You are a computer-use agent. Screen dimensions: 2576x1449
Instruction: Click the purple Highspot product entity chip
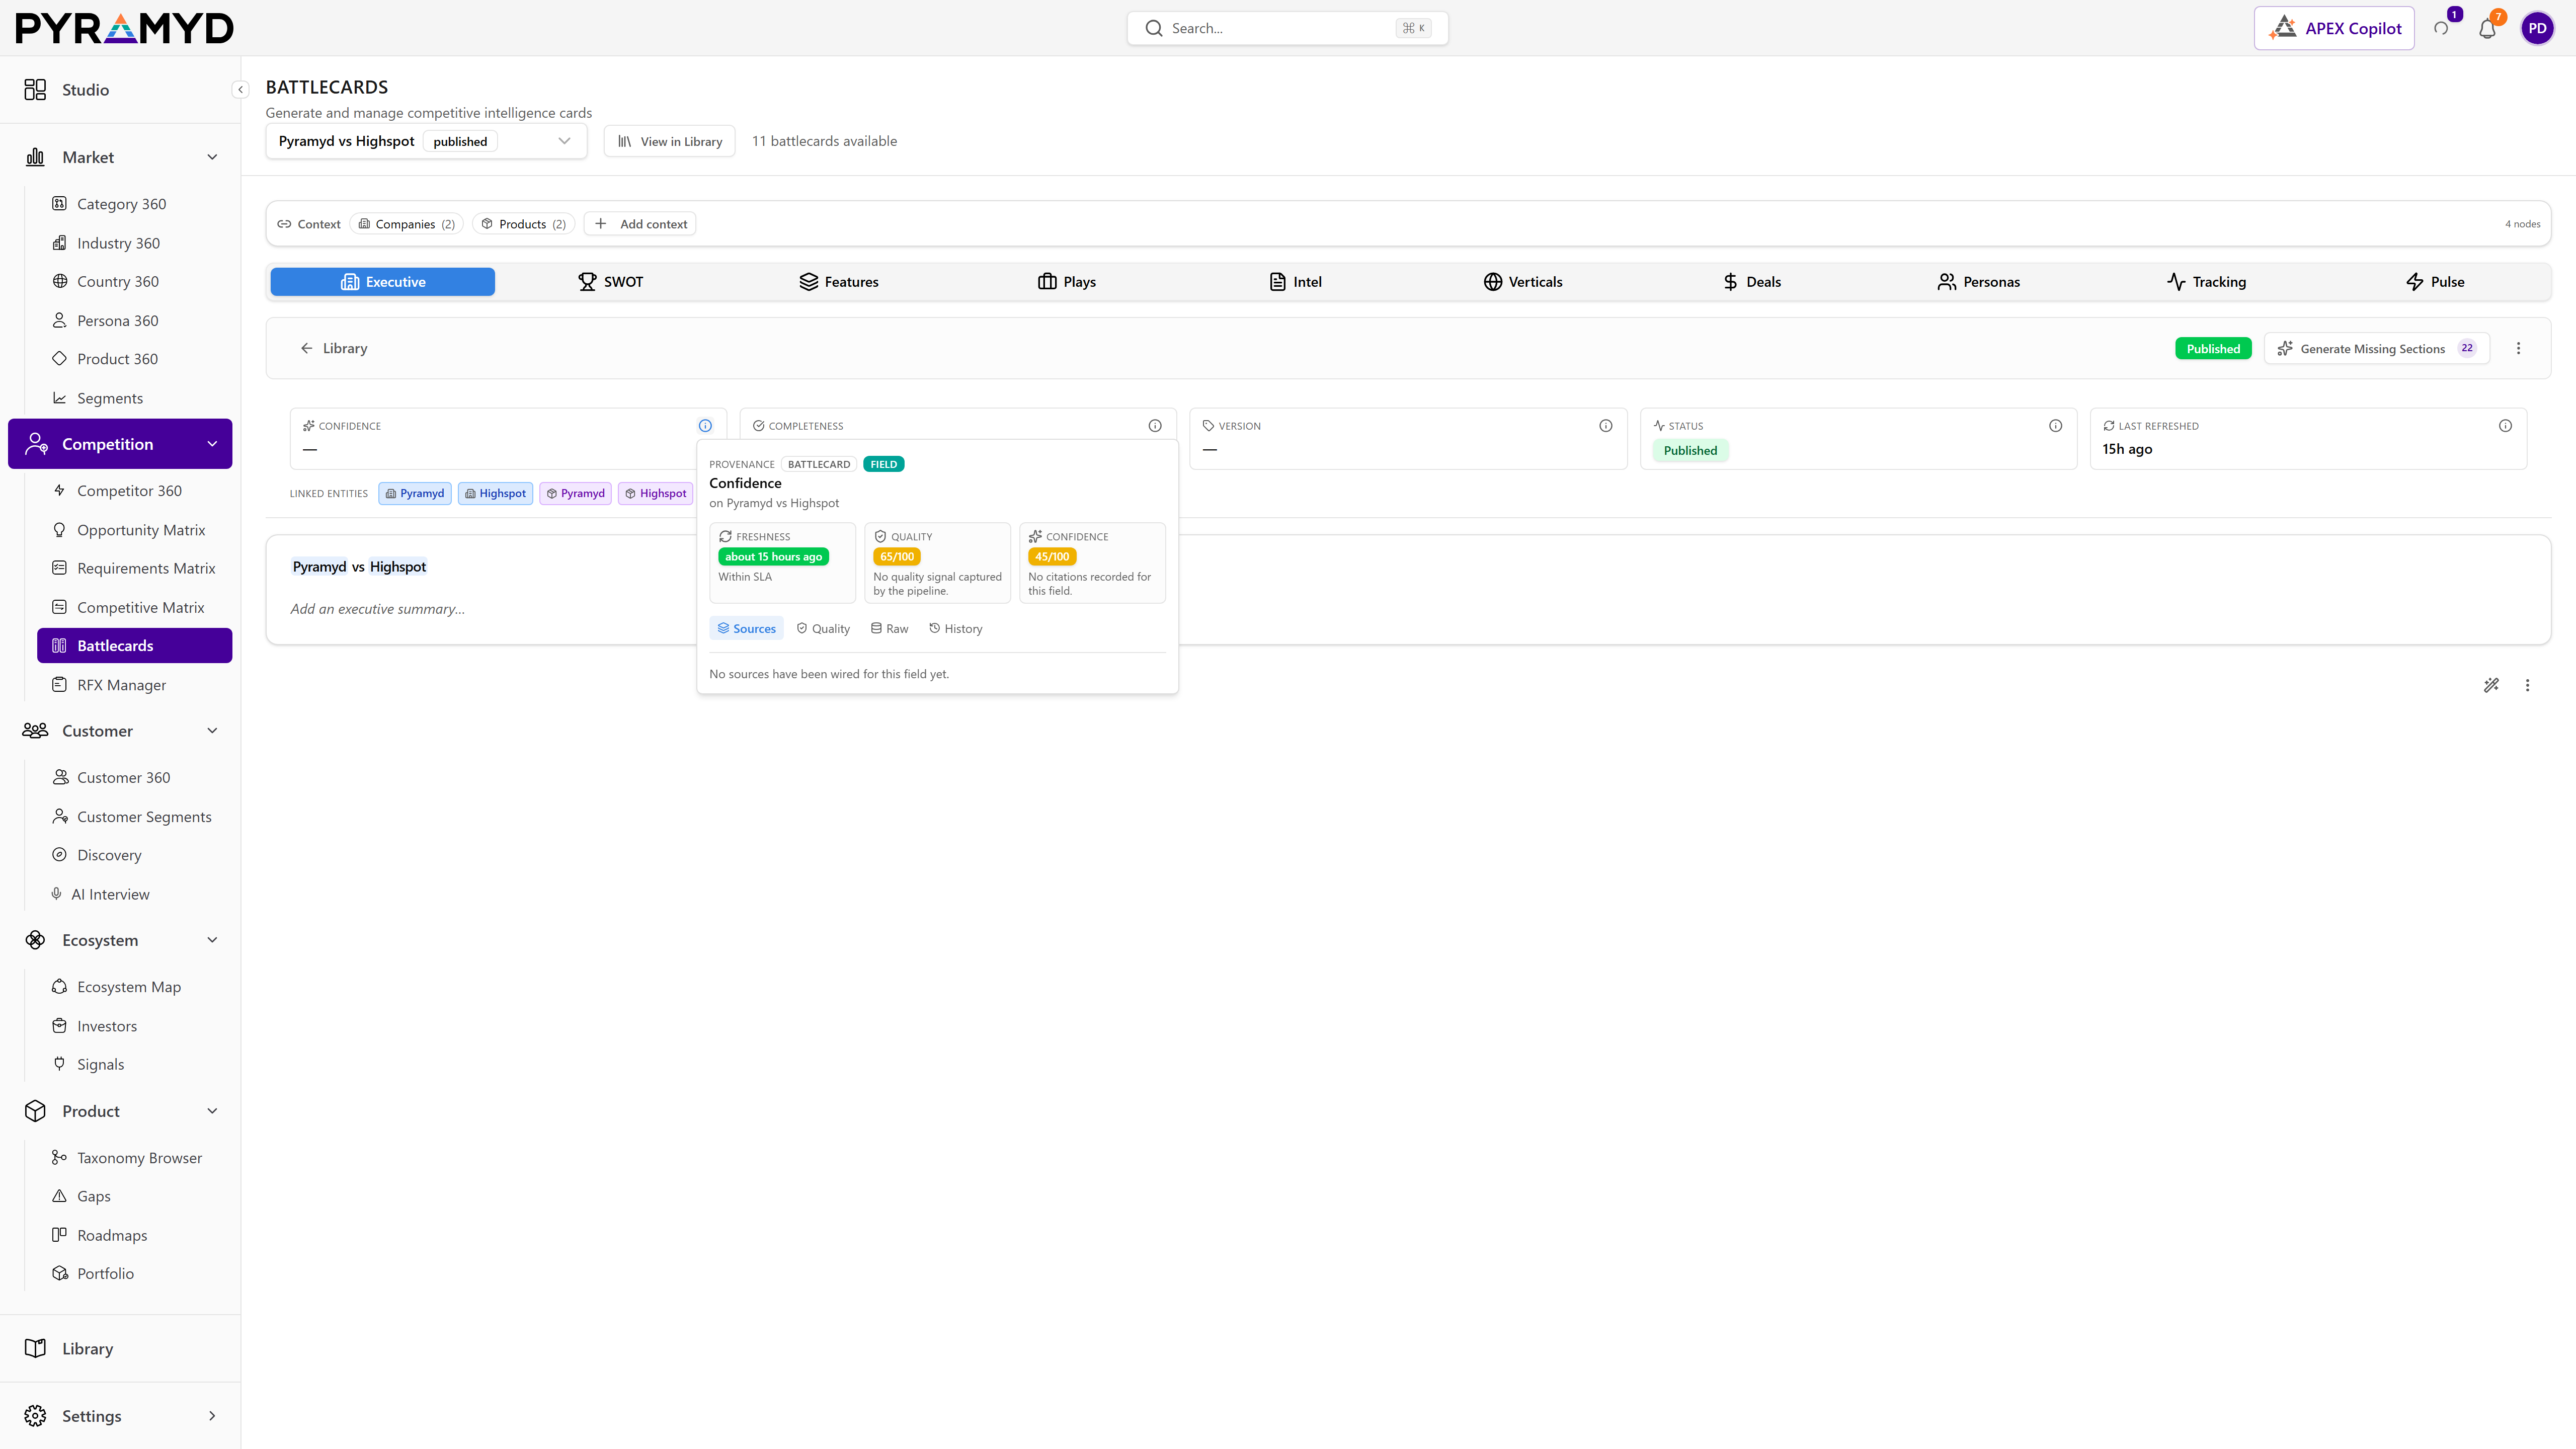[x=656, y=494]
